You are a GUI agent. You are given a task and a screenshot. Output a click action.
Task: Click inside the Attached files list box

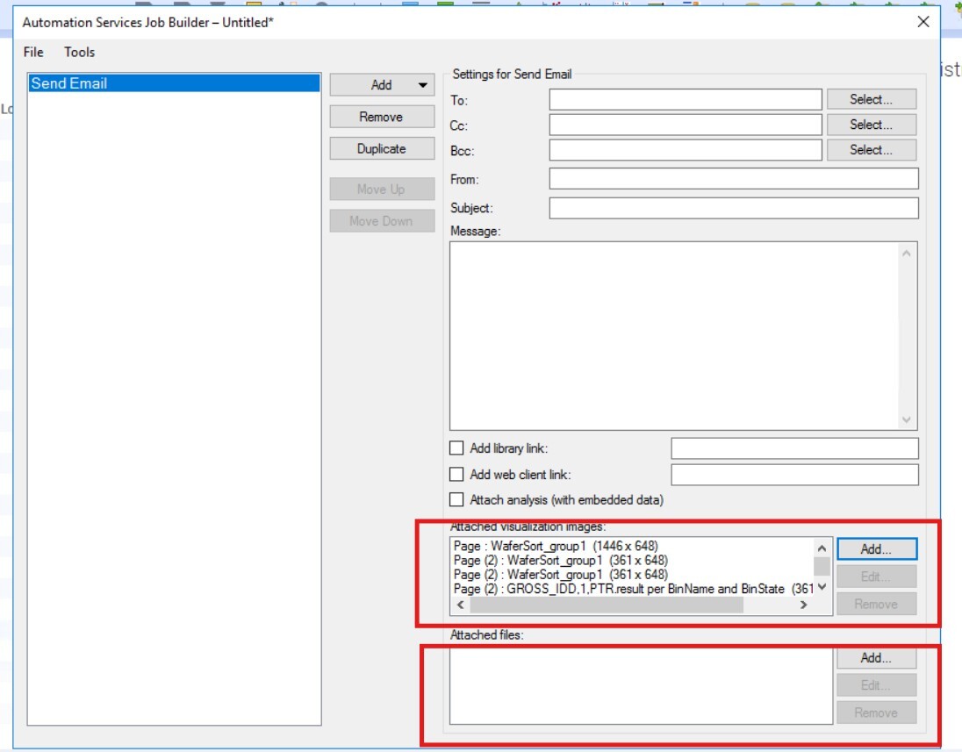pos(641,686)
